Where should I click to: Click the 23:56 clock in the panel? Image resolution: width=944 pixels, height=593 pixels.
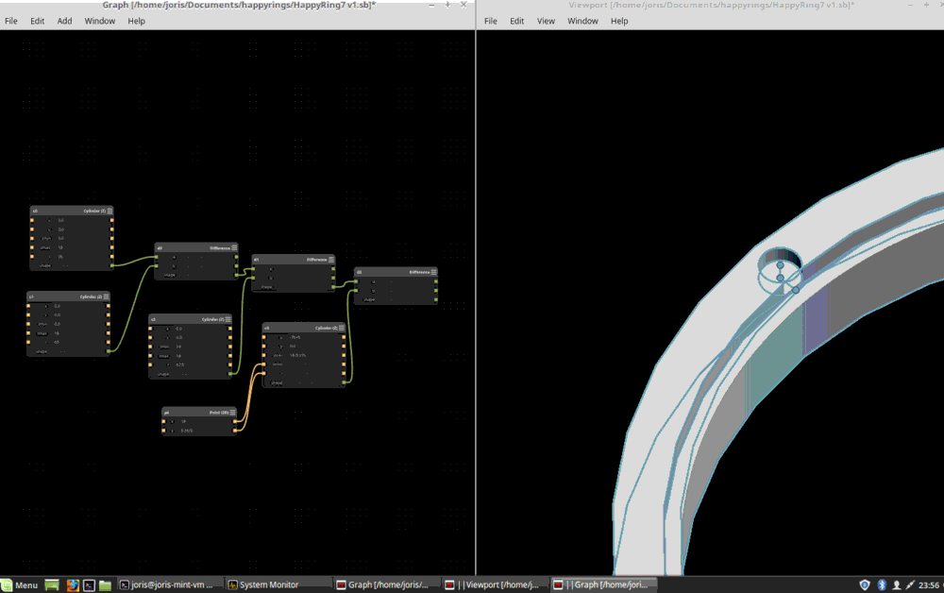point(929,585)
